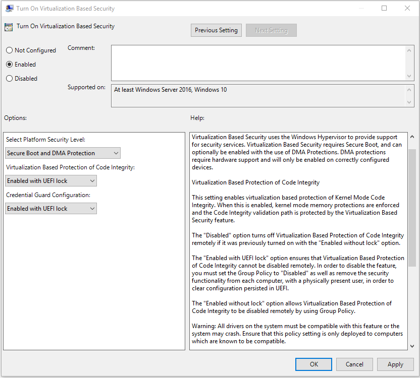Click the Comment box scroll down arrow

tap(410, 76)
